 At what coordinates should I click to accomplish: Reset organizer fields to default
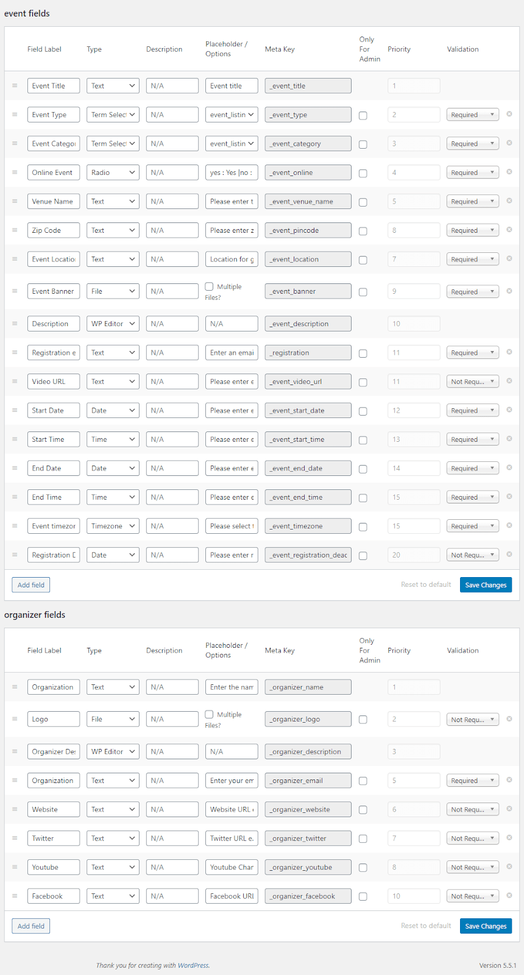pos(426,926)
